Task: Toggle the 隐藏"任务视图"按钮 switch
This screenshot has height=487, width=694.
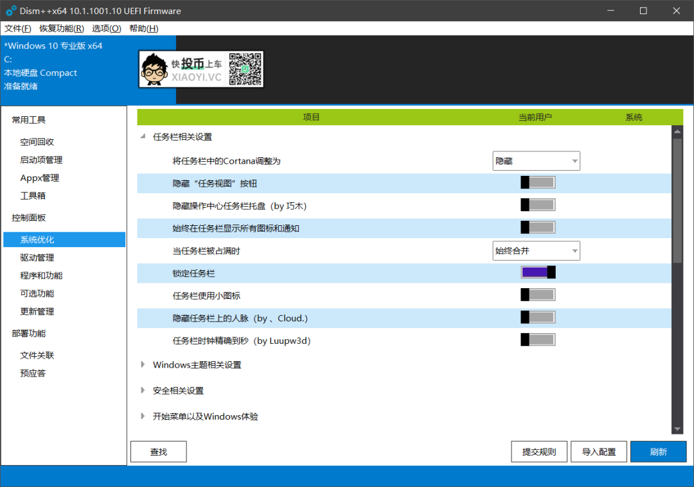Action: pos(537,183)
